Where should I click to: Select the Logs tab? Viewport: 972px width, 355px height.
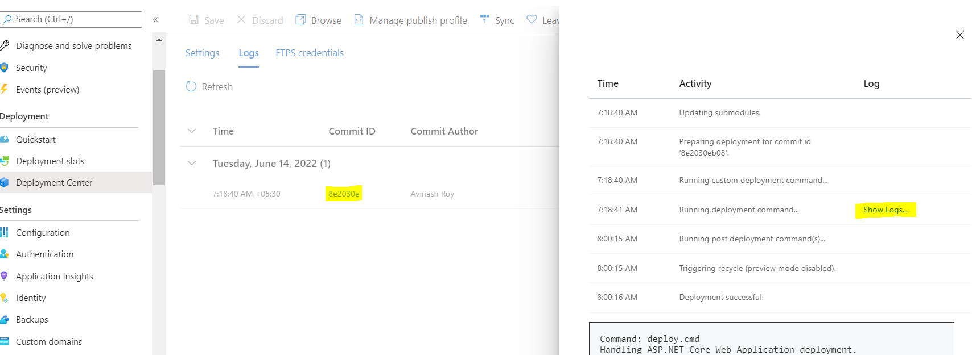pyautogui.click(x=249, y=53)
